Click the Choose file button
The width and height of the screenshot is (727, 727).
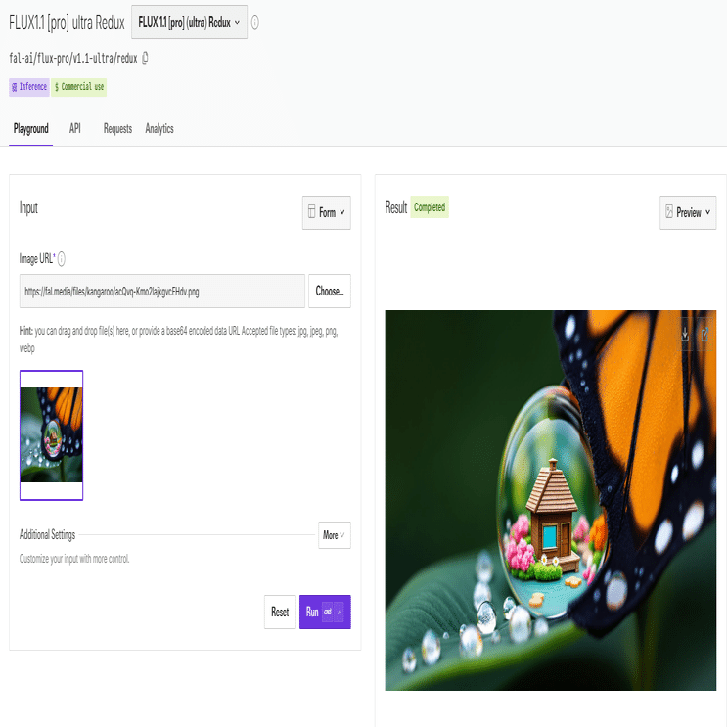330,292
